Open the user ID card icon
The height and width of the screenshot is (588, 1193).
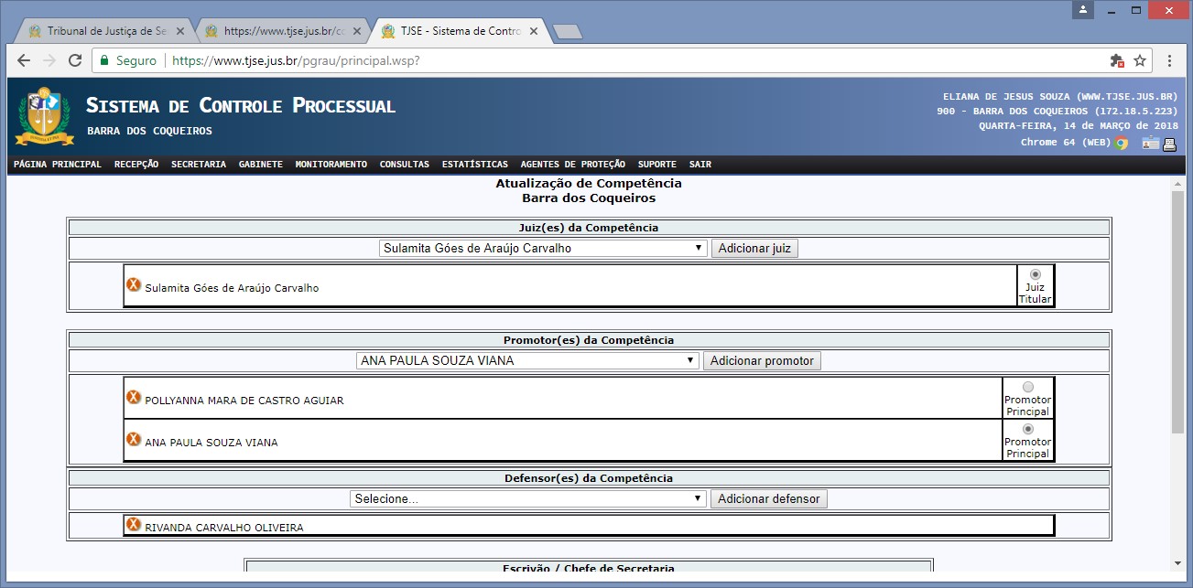coord(1150,144)
